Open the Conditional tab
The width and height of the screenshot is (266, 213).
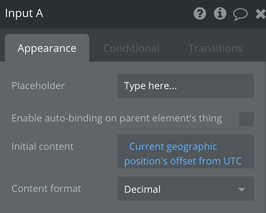pos(131,48)
